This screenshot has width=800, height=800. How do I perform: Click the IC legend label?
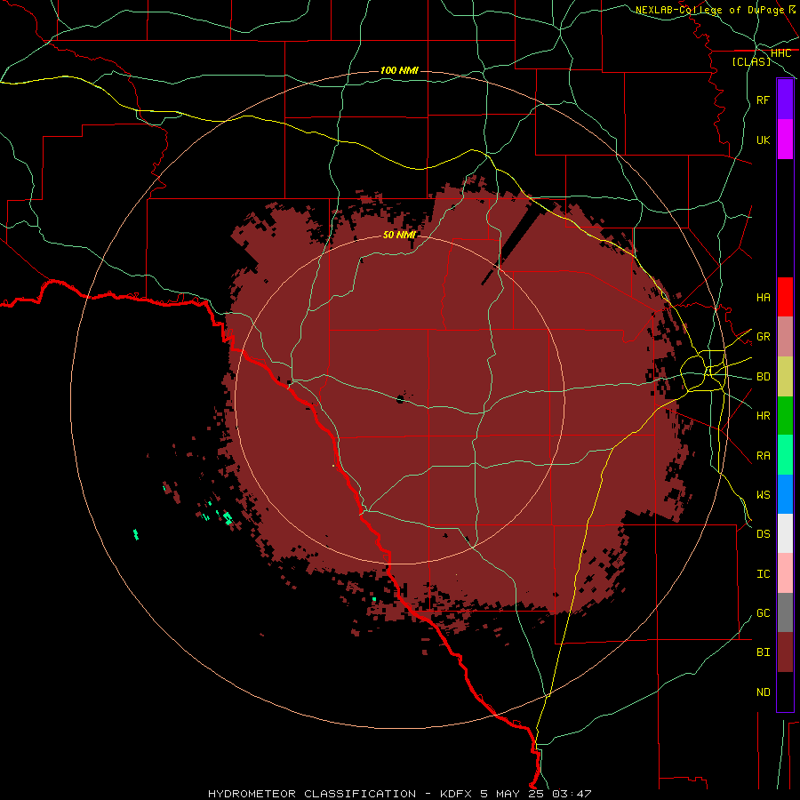(763, 574)
